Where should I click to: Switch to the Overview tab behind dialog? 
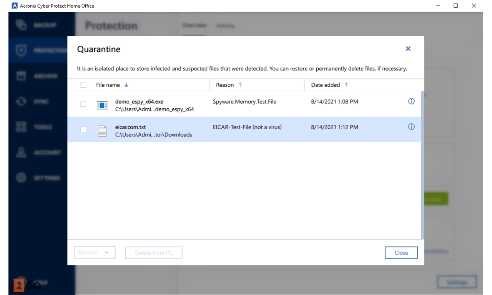pos(194,25)
